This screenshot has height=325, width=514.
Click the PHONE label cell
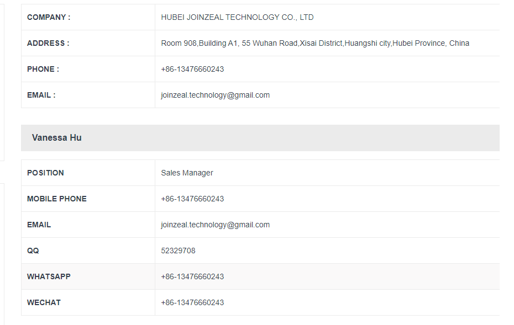pyautogui.click(x=88, y=69)
